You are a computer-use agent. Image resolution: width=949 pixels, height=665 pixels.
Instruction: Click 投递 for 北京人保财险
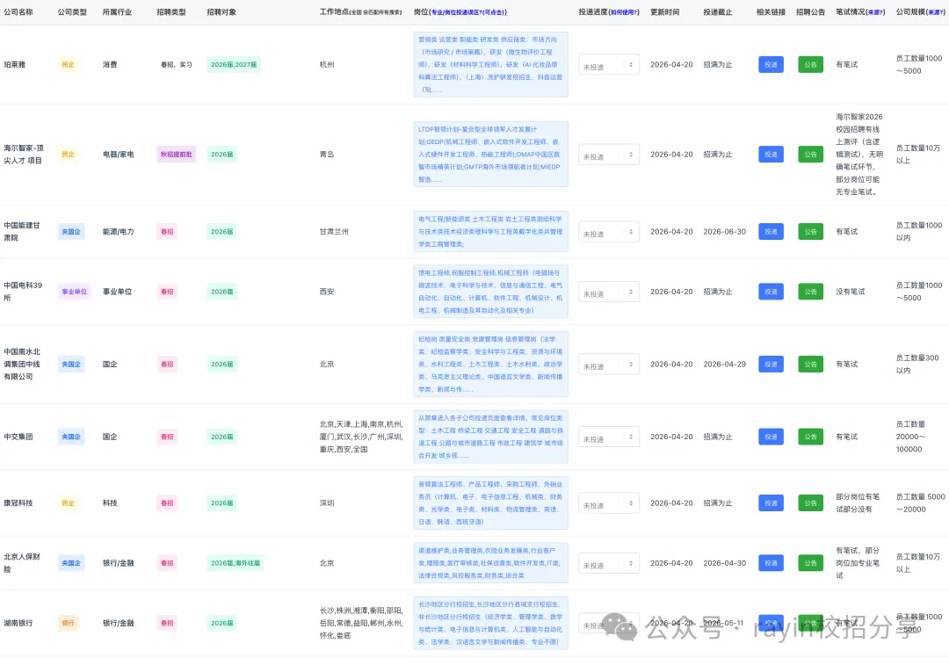pyautogui.click(x=771, y=563)
